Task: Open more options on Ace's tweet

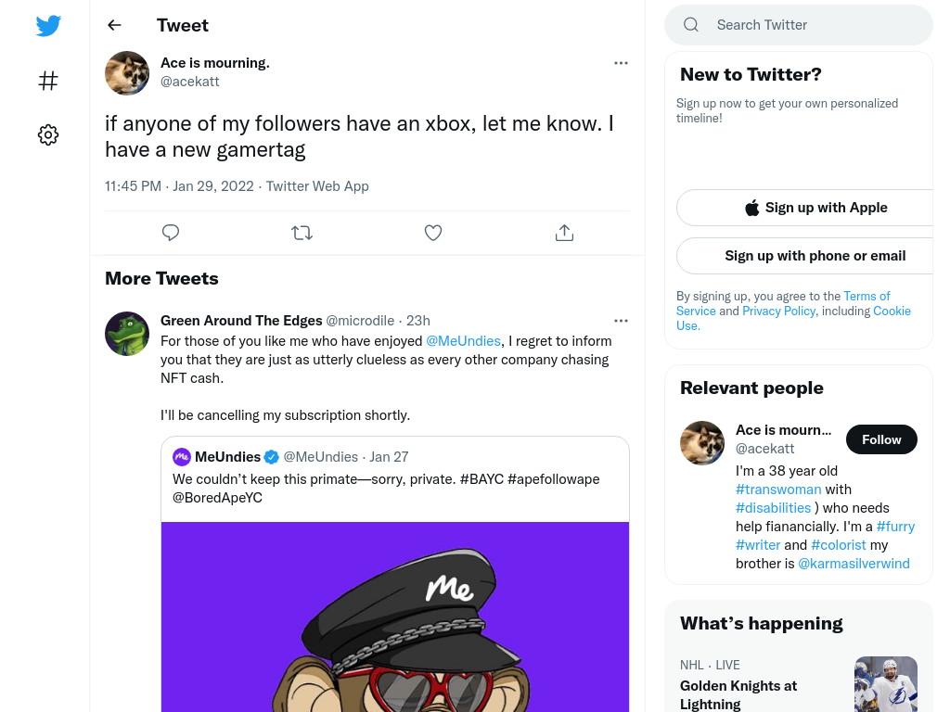Action: pyautogui.click(x=621, y=63)
